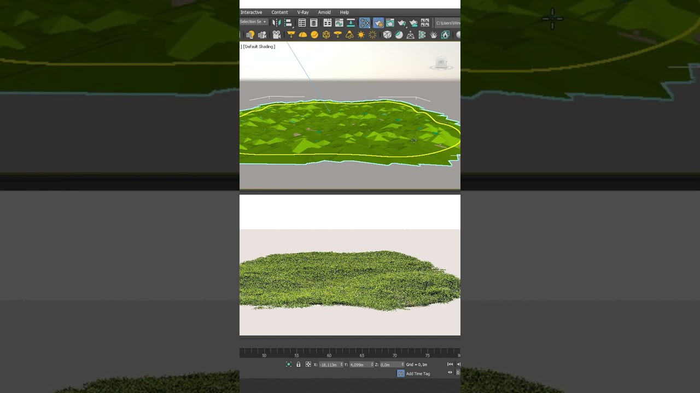This screenshot has height=393, width=700.
Task: Click Render Production teapot with lightning
Action: point(402,22)
